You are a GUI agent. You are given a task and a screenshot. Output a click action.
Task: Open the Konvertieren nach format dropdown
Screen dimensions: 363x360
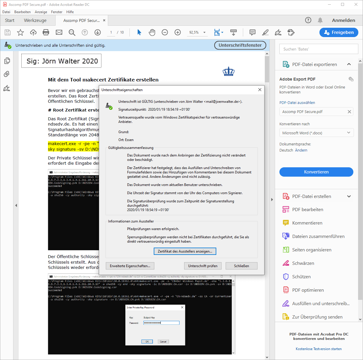[316, 133]
